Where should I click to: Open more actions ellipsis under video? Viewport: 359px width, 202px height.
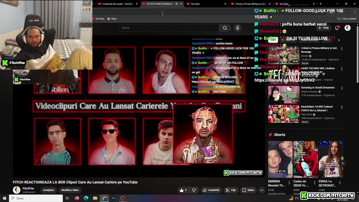(x=262, y=190)
